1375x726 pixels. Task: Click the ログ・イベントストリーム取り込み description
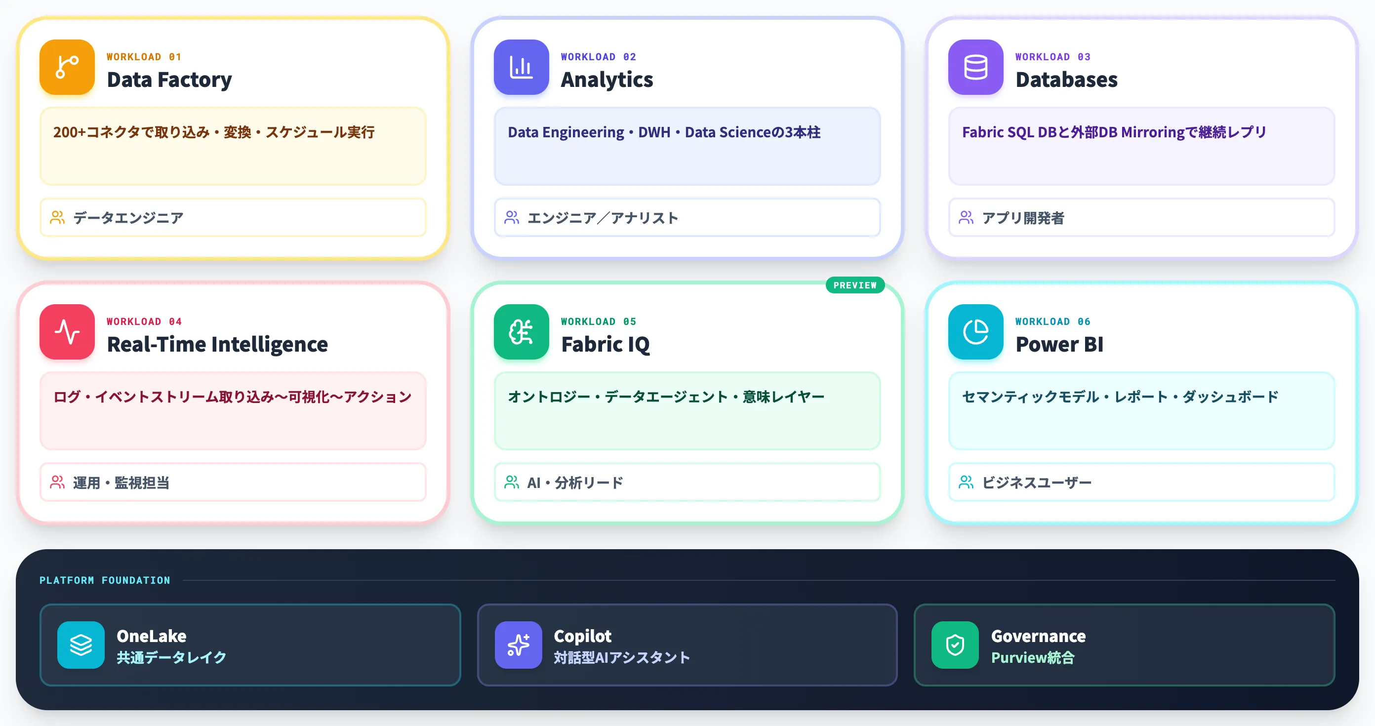pyautogui.click(x=233, y=411)
